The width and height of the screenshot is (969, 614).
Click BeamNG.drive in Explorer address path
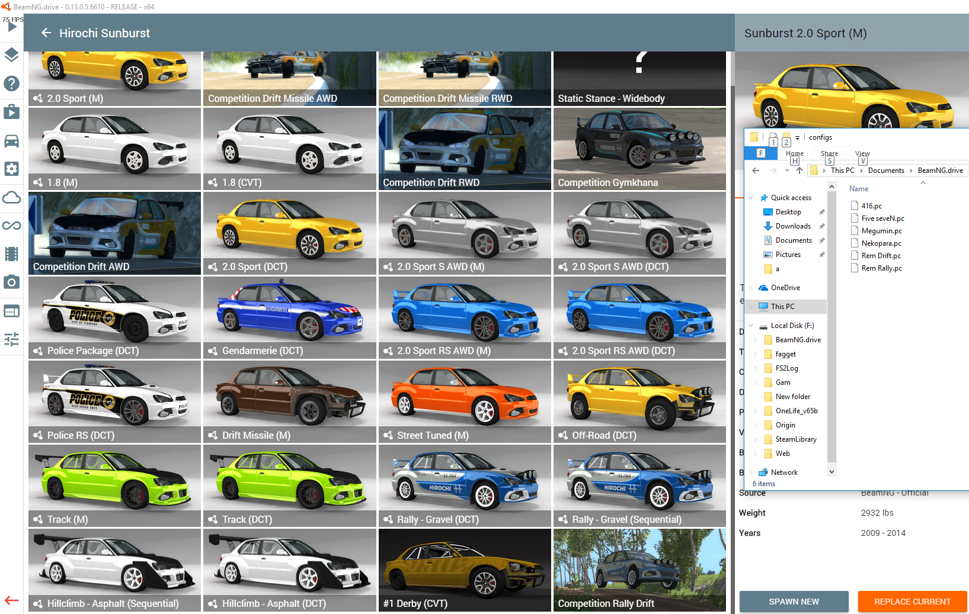click(941, 171)
